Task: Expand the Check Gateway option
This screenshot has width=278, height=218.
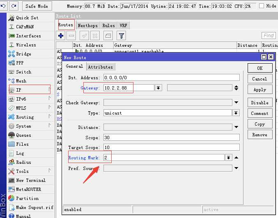Action: coord(237,103)
